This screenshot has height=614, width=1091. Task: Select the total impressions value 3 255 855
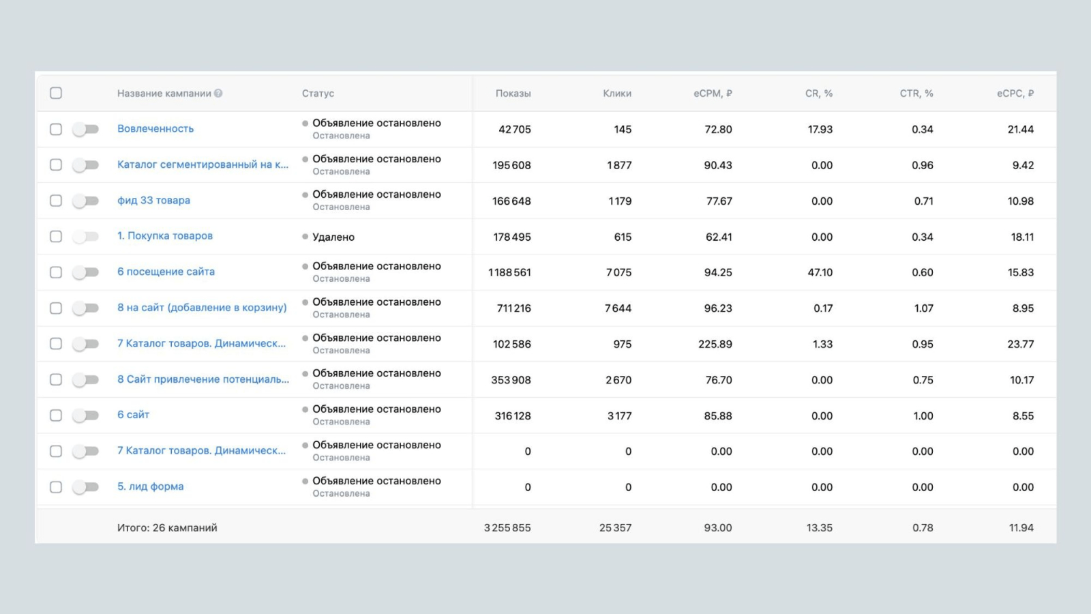[x=507, y=528]
